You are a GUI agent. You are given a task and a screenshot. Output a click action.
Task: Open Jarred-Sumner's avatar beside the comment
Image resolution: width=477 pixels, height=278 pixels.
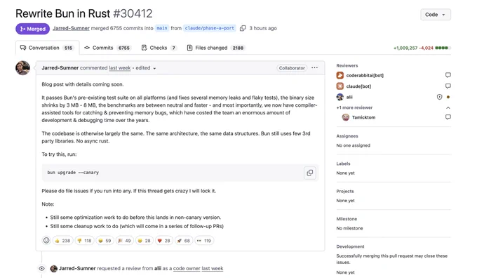coord(23,68)
